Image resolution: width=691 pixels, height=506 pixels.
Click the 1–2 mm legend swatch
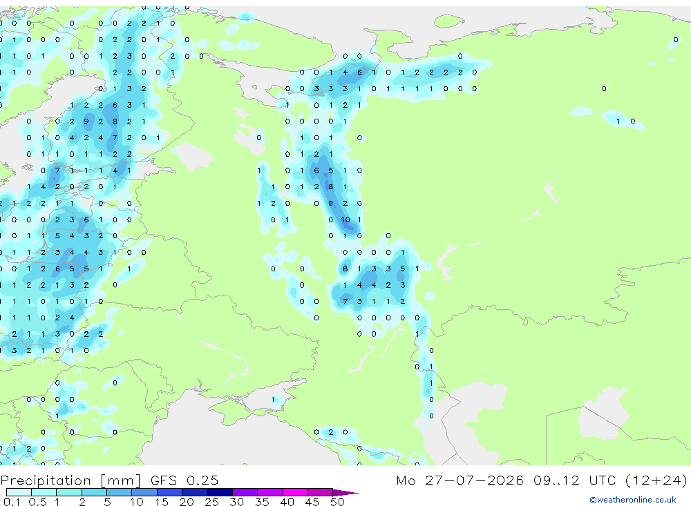[69, 492]
